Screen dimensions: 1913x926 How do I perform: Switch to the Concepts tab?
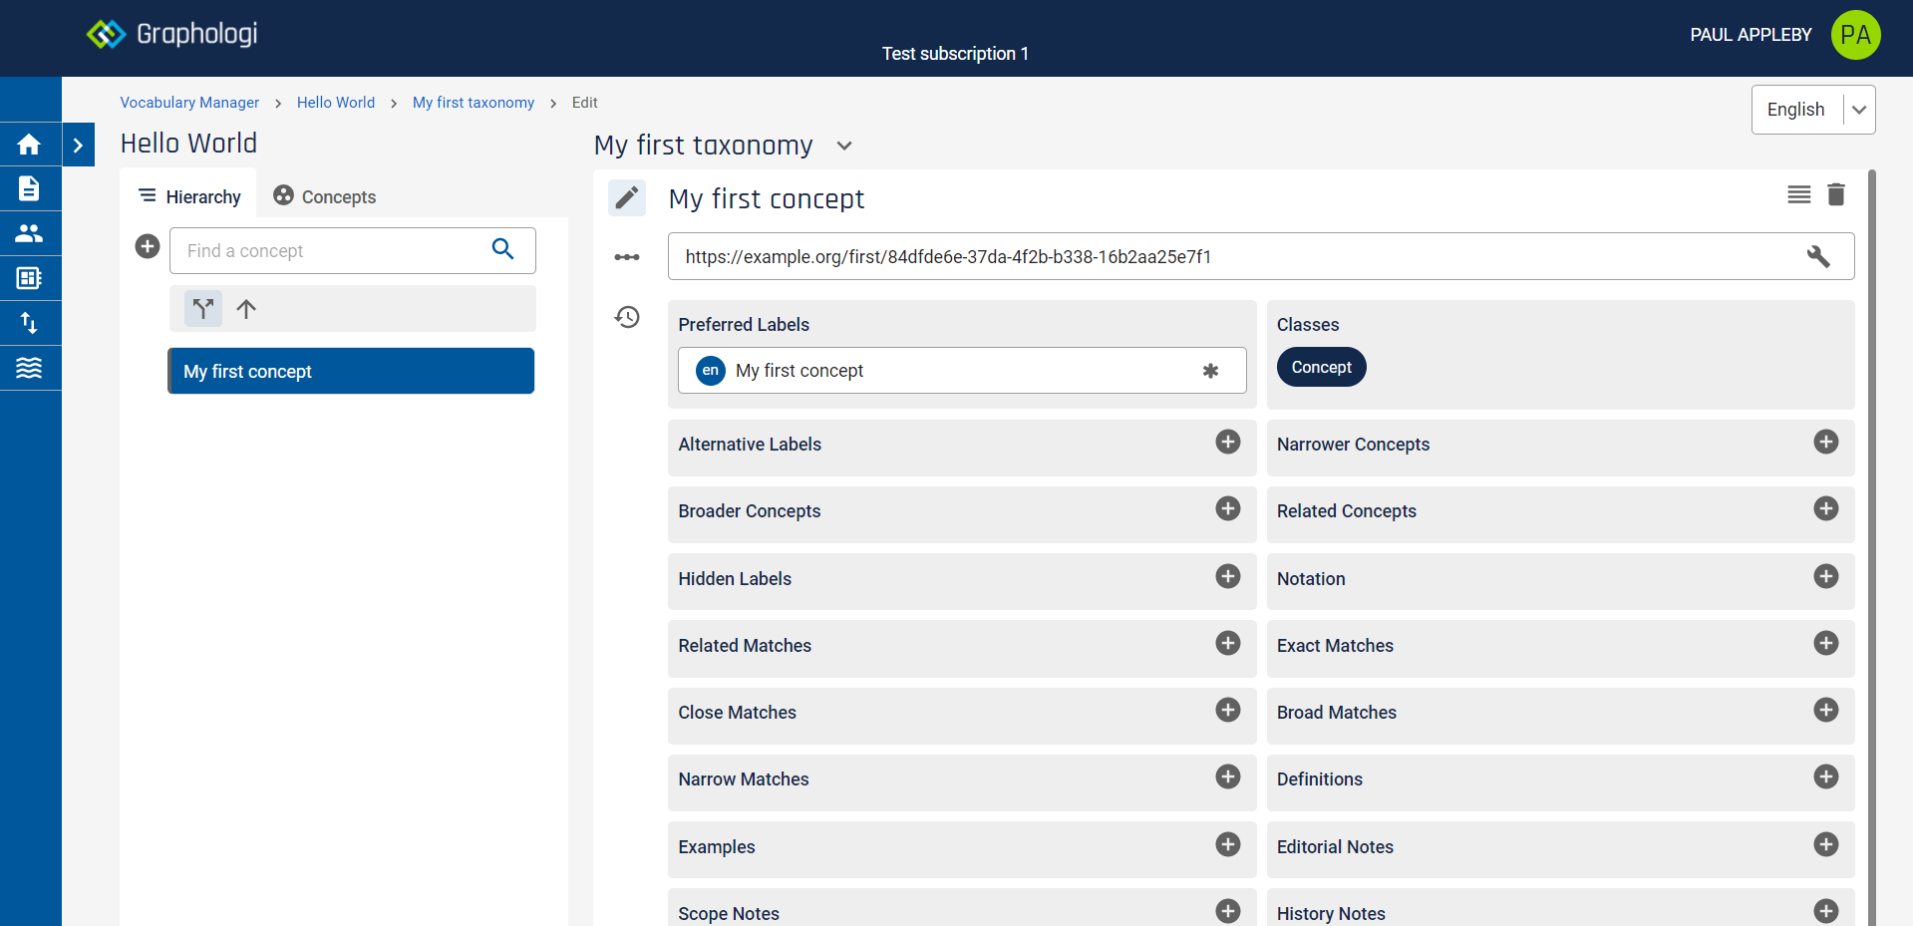tap(325, 196)
